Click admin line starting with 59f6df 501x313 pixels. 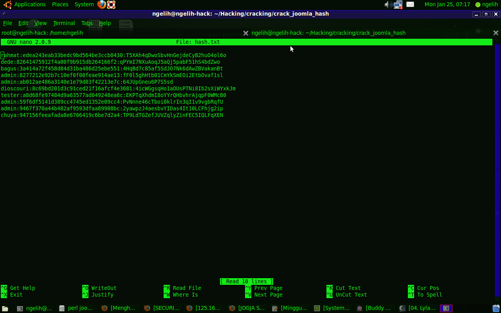(112, 102)
